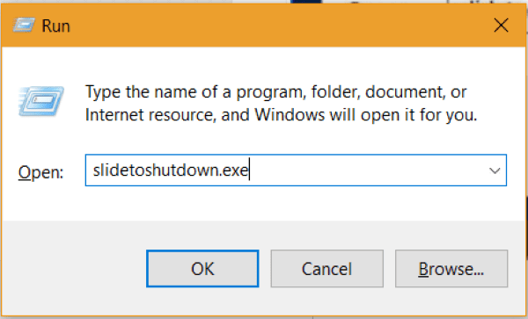Click the slidetoshutdown.exe text in the field
Viewport: 528px width, 319px height.
[171, 170]
